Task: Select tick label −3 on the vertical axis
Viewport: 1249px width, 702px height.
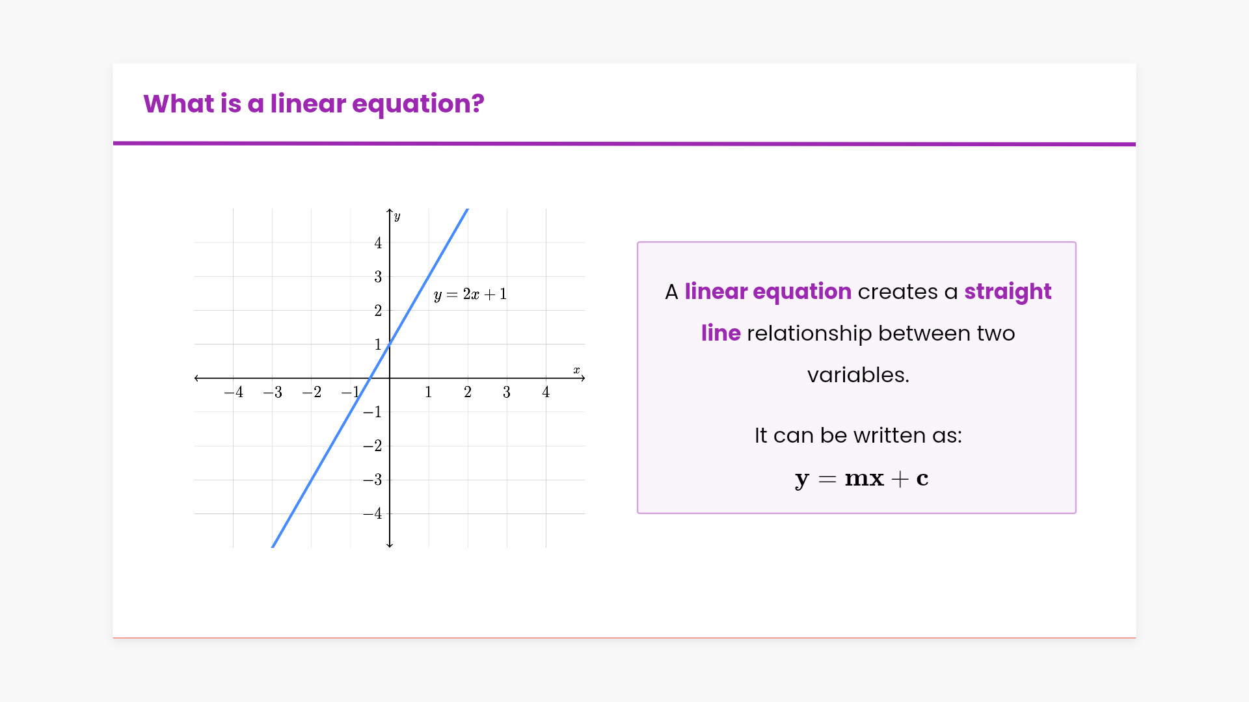Action: (373, 480)
